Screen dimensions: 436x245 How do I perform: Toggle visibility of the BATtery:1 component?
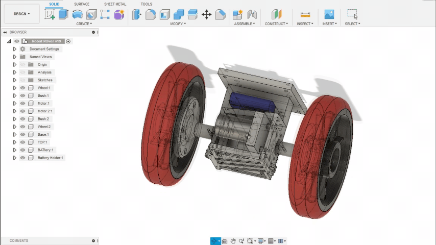(x=22, y=150)
